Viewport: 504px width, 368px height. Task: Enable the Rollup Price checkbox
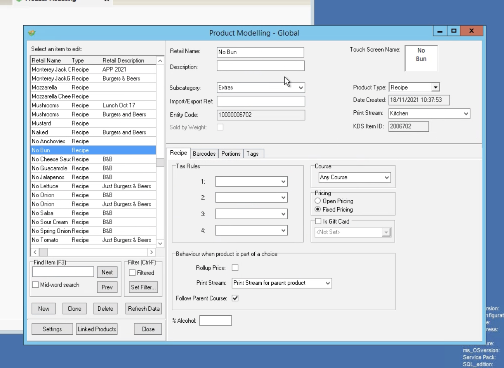coord(235,268)
